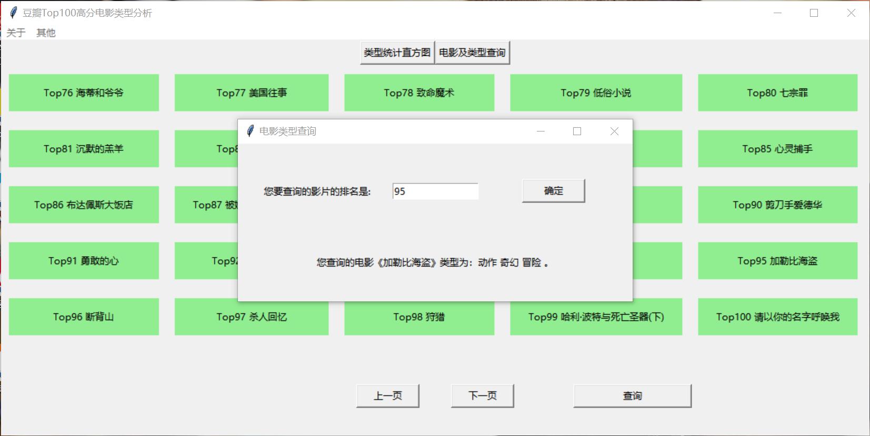Click the label 您要查询的影片的排名是
Screen dimensions: 870x436
pos(317,191)
